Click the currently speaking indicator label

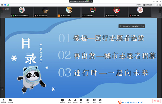[x=130, y=26]
